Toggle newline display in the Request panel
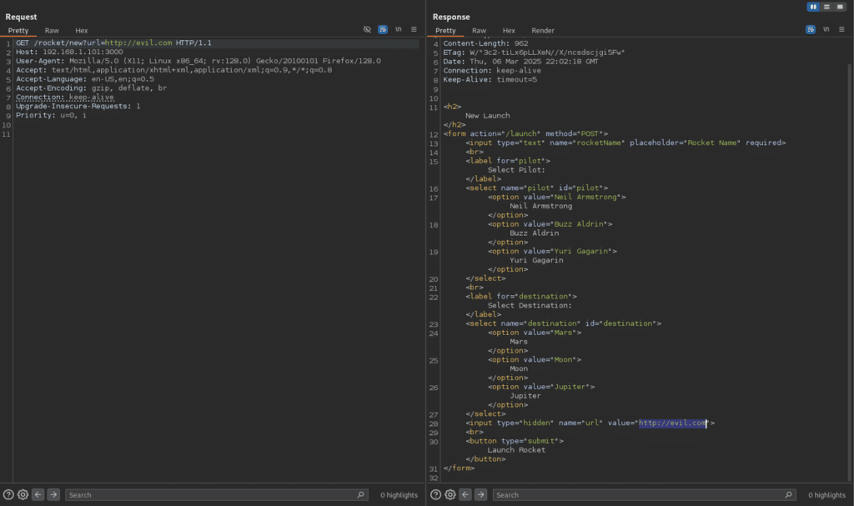854x506 pixels. (398, 28)
